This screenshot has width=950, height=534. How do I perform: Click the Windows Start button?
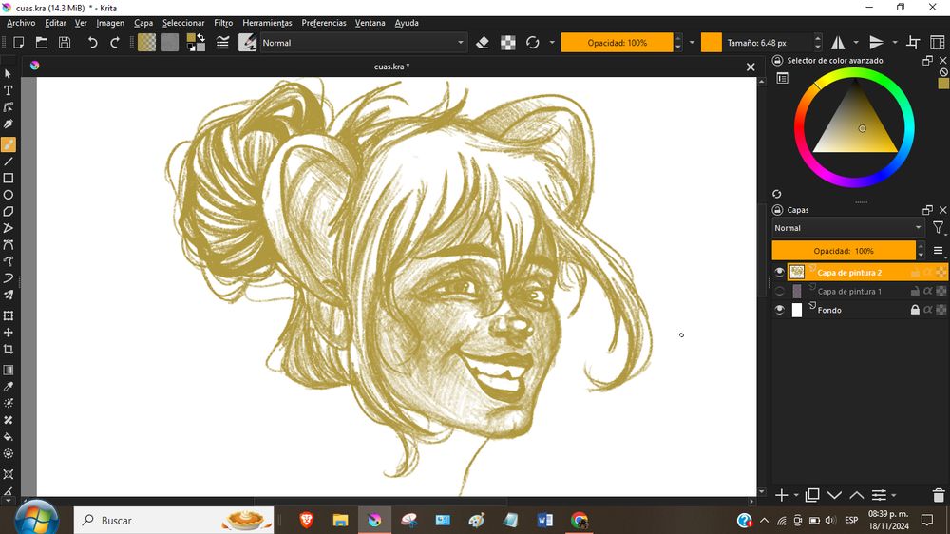click(x=35, y=519)
